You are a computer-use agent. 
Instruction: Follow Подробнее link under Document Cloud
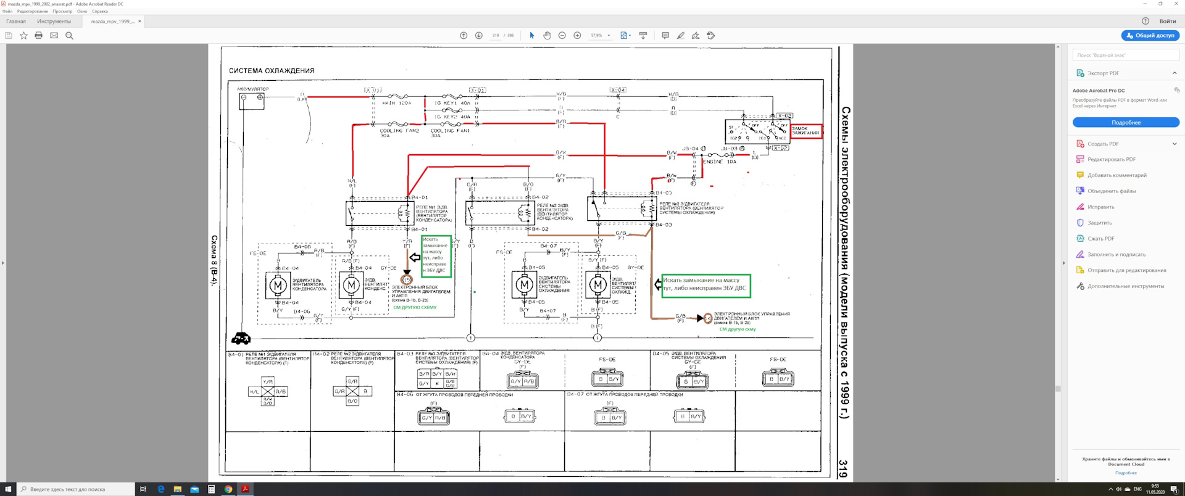click(x=1126, y=473)
